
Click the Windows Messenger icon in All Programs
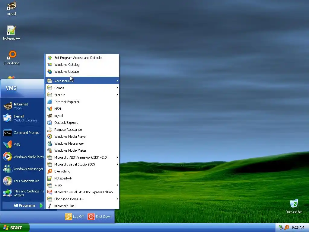click(50, 143)
